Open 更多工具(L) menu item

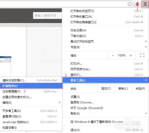pyautogui.click(x=105, y=80)
